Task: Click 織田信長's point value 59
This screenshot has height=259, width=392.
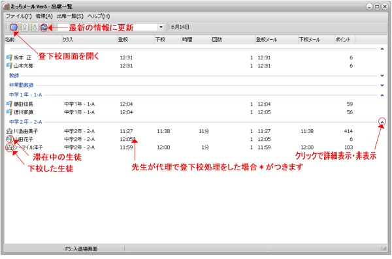Action: [x=350, y=104]
